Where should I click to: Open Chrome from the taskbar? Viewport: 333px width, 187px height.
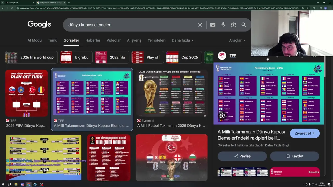29,184
